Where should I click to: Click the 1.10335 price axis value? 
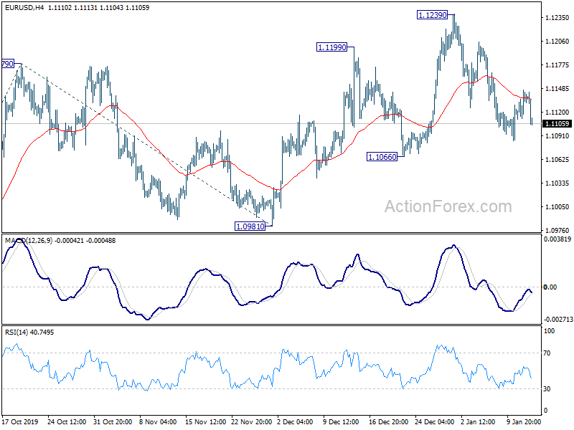[x=557, y=183]
